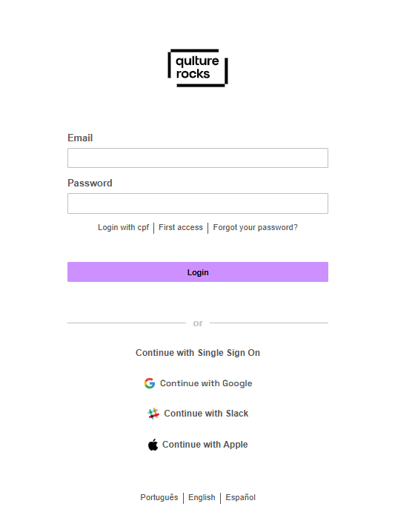Select the Continue with Slack text
The width and height of the screenshot is (395, 529).
pyautogui.click(x=206, y=414)
